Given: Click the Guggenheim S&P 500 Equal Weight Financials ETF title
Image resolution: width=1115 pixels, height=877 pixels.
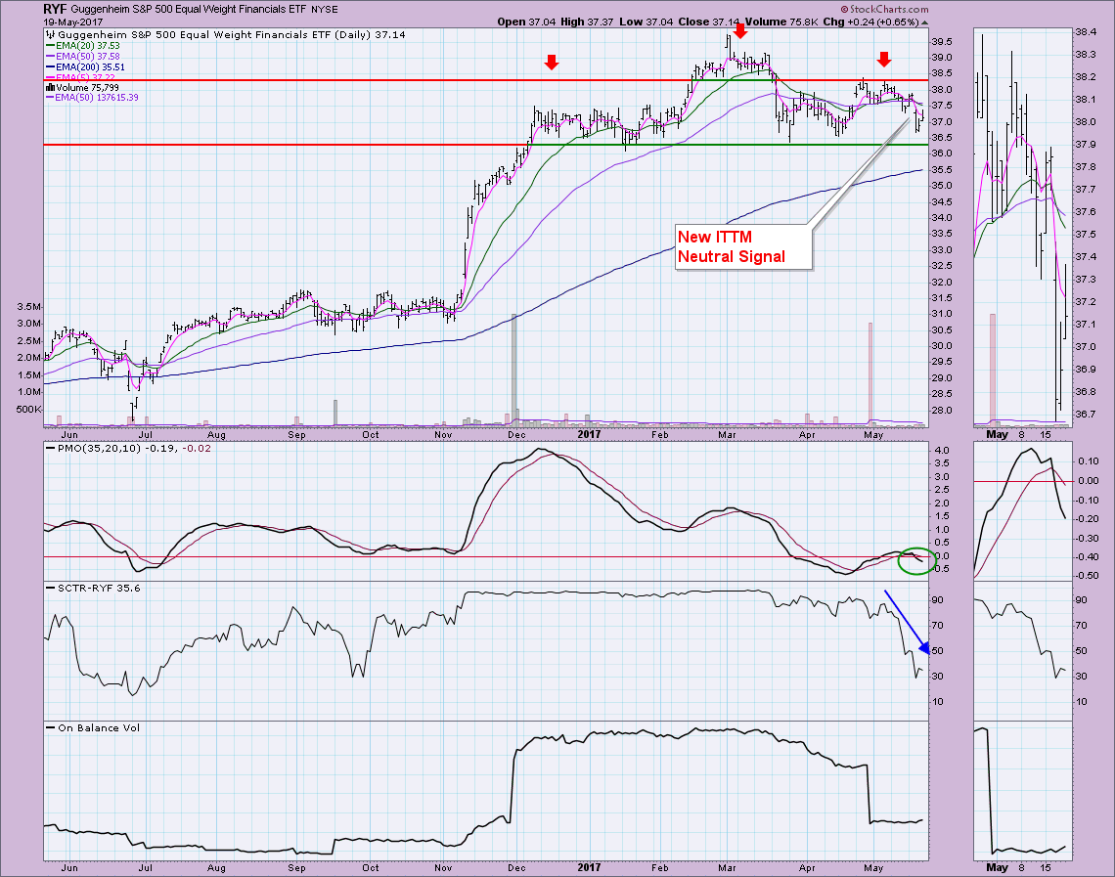Looking at the screenshot, I should point(189,9).
